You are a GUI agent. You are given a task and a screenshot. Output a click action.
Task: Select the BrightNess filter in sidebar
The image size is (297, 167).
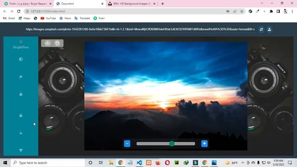click(21, 45)
